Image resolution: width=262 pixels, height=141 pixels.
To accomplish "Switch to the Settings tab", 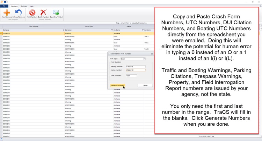I will tap(23, 6).
